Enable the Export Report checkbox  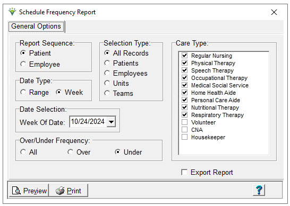tap(184, 172)
